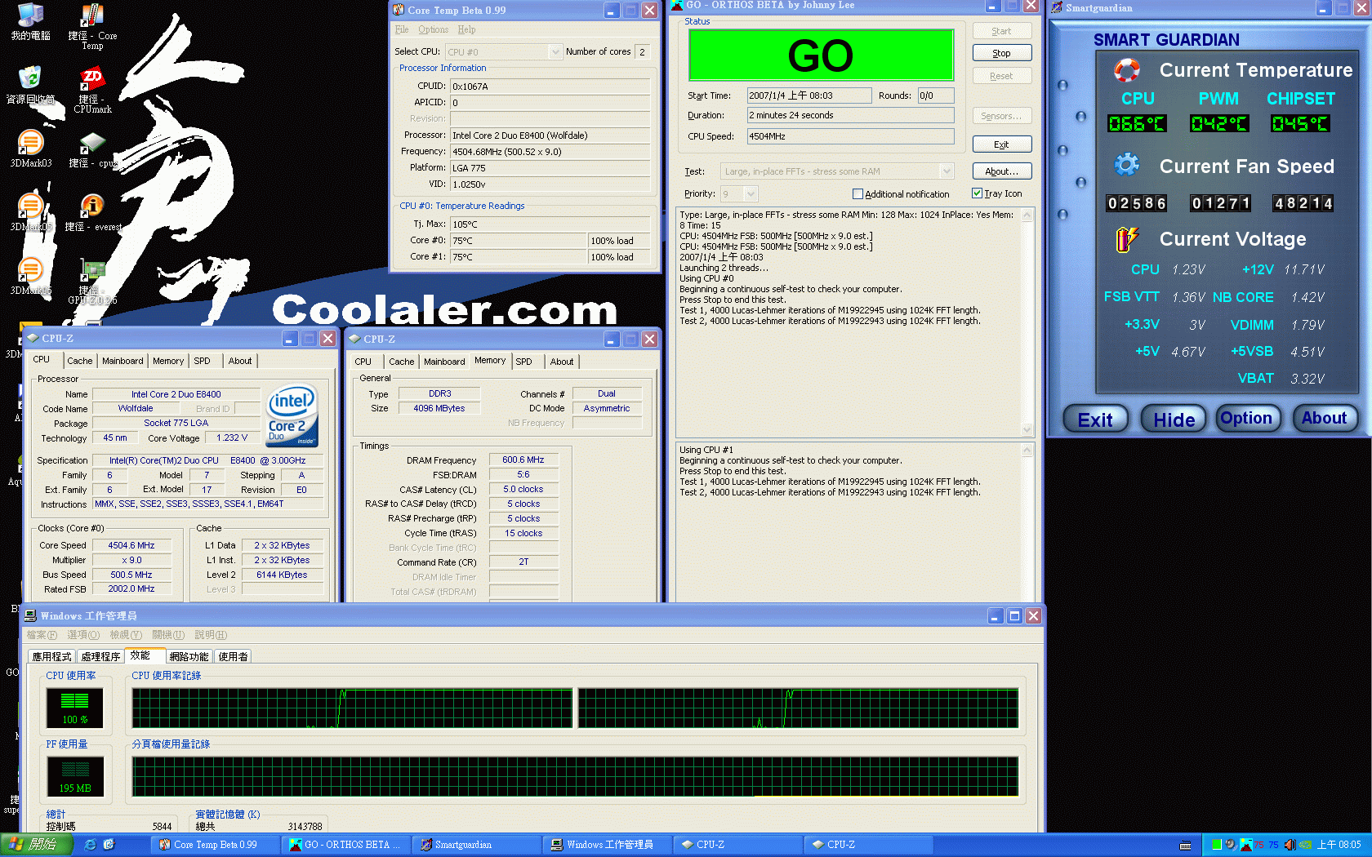Launch the 3DMark06 desktop icon
This screenshot has height=857, width=1372.
30,276
